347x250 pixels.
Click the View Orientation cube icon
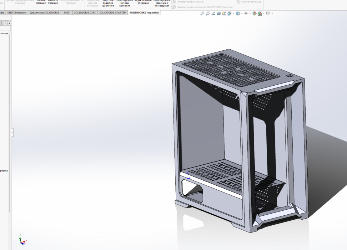tap(229, 13)
